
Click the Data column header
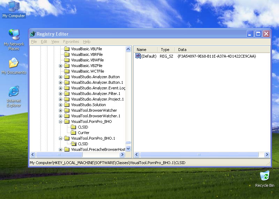point(223,50)
